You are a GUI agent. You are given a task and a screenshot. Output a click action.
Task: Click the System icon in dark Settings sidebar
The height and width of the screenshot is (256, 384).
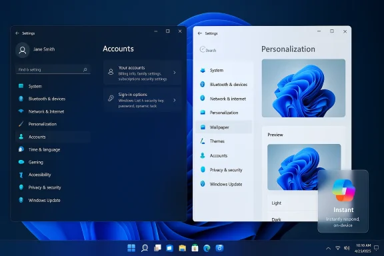point(21,86)
